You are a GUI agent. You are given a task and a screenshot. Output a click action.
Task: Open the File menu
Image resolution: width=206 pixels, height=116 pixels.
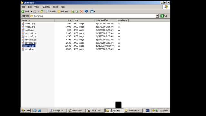point(23,7)
